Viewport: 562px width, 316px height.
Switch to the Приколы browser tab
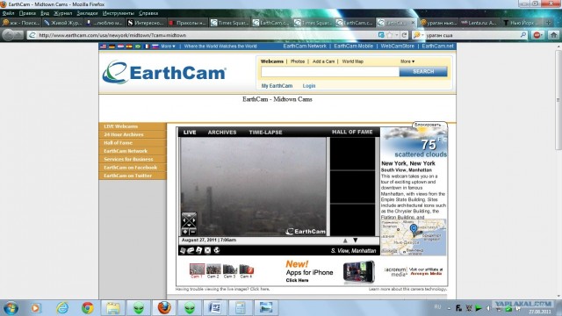187,23
